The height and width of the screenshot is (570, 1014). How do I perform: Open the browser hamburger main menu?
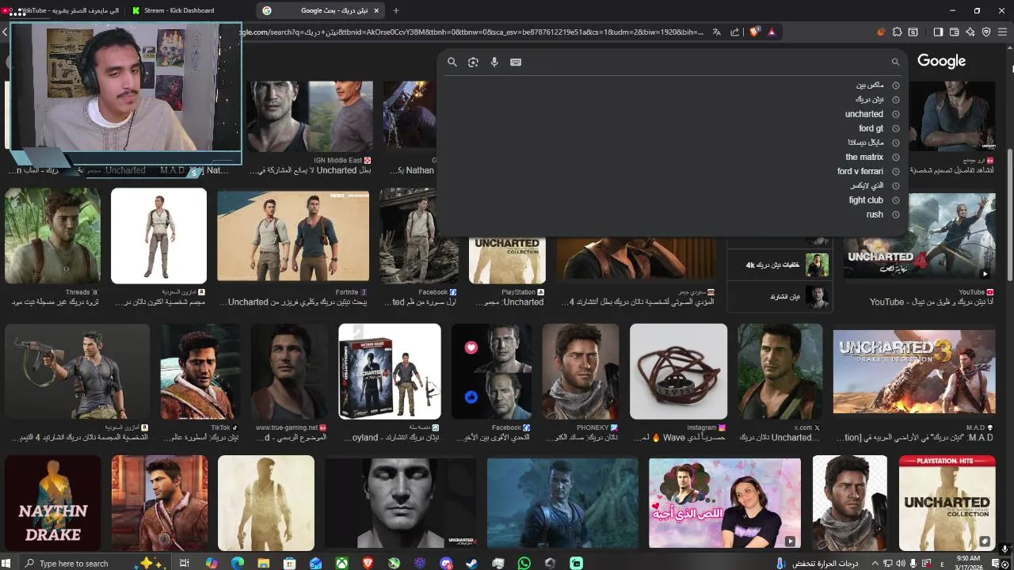(x=1003, y=32)
